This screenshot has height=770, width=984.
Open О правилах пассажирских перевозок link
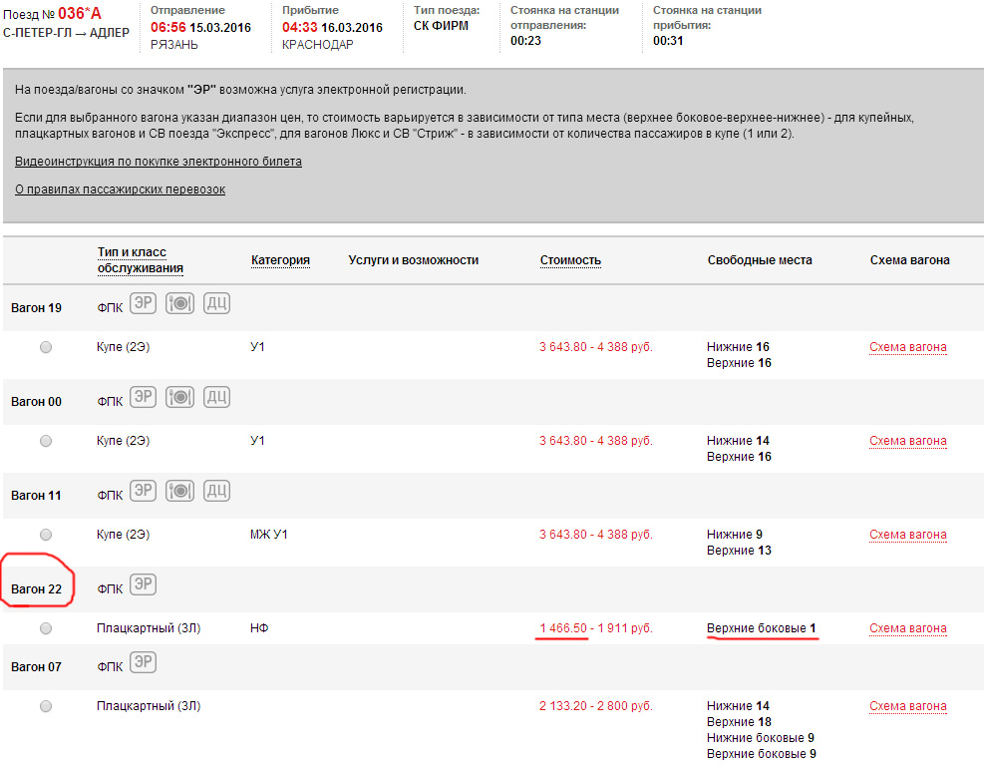(120, 190)
